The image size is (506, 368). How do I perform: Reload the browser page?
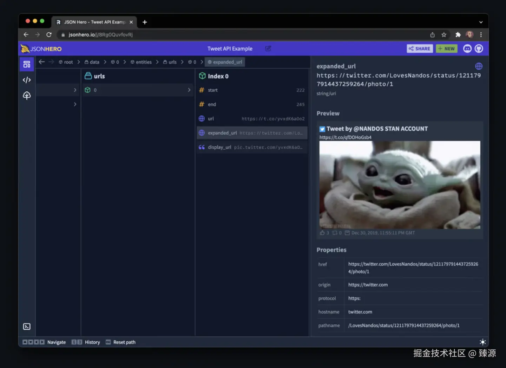pyautogui.click(x=49, y=34)
